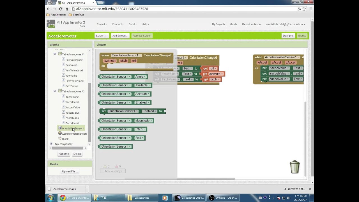Screen dimensions: 359x202
Task: Click AccelerometerSensor1 component icon in tree
Action: click(x=60, y=133)
